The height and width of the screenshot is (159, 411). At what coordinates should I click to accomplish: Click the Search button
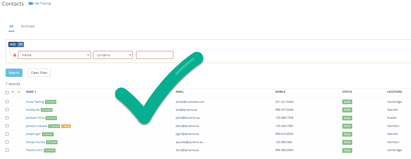pyautogui.click(x=14, y=73)
